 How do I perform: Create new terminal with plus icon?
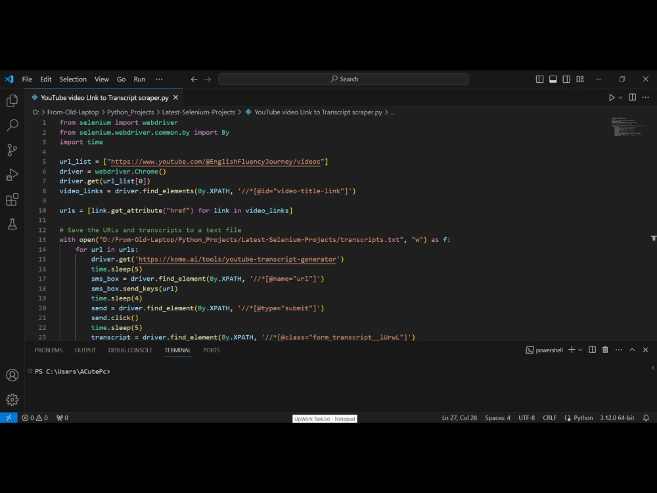[x=572, y=350]
